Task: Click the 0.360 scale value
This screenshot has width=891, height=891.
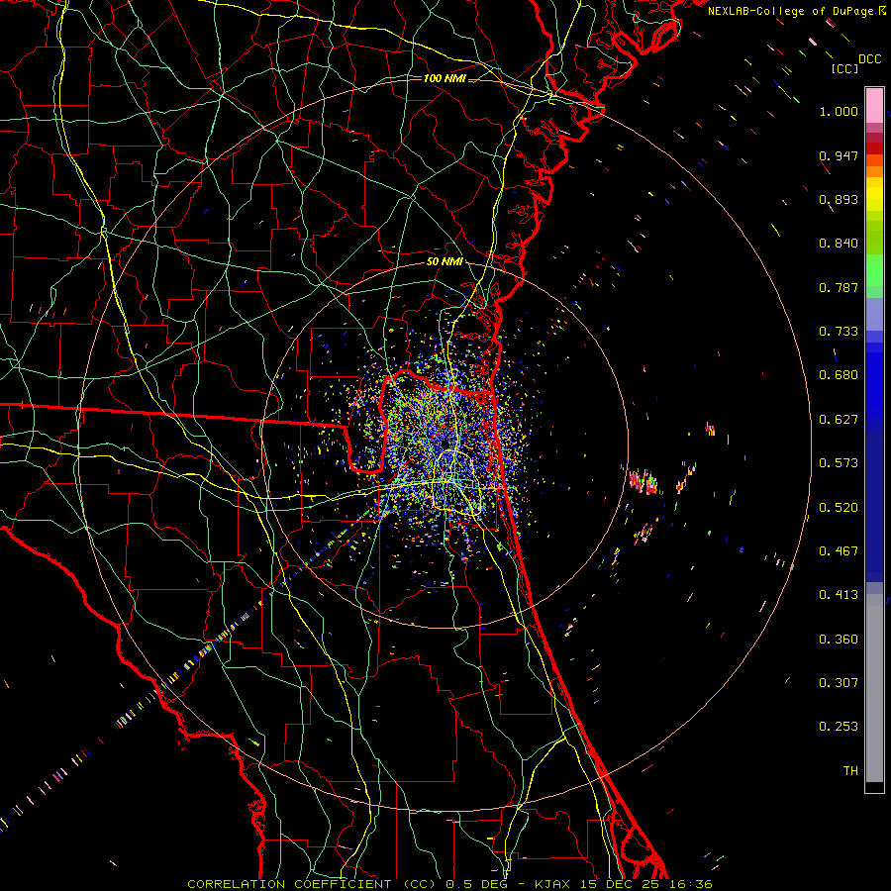Action: tap(839, 640)
